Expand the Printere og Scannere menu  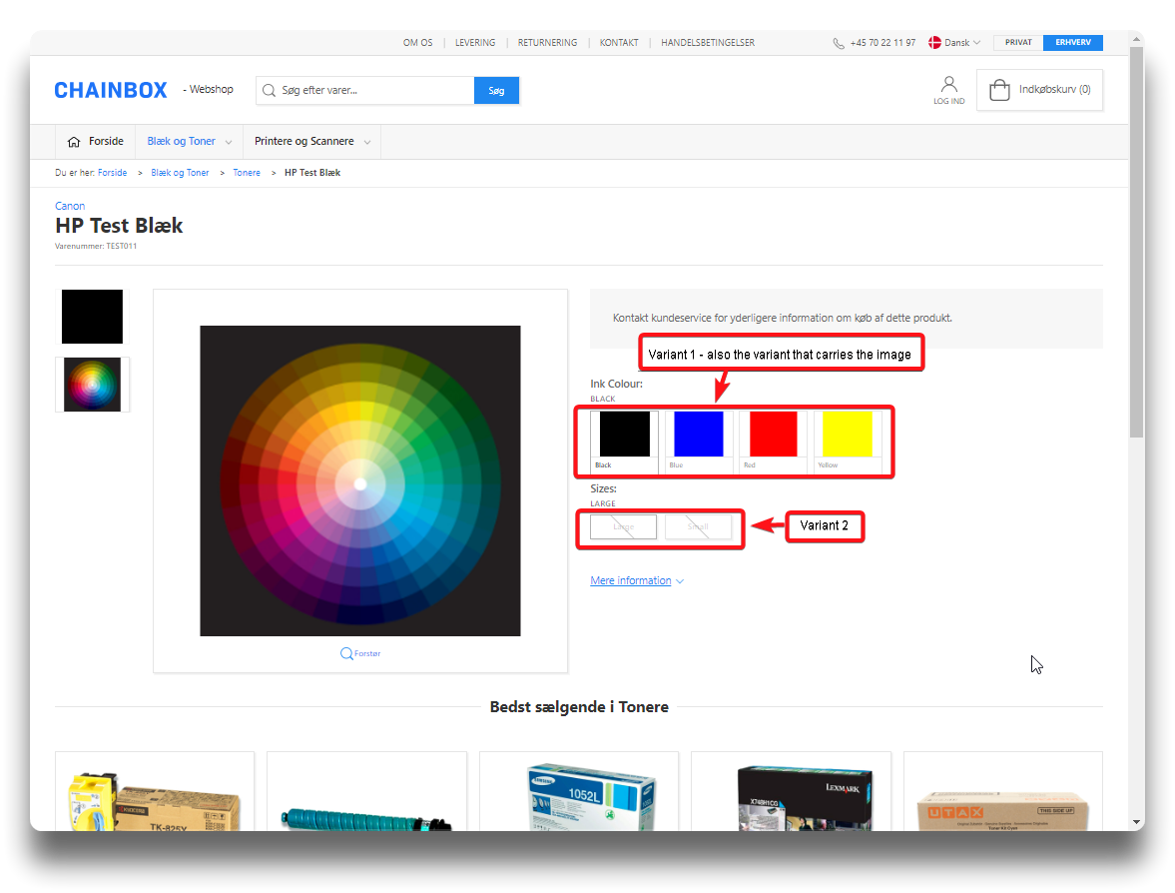pyautogui.click(x=311, y=142)
